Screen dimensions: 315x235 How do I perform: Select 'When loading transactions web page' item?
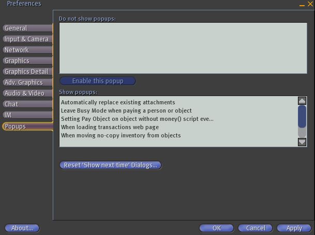click(110, 127)
